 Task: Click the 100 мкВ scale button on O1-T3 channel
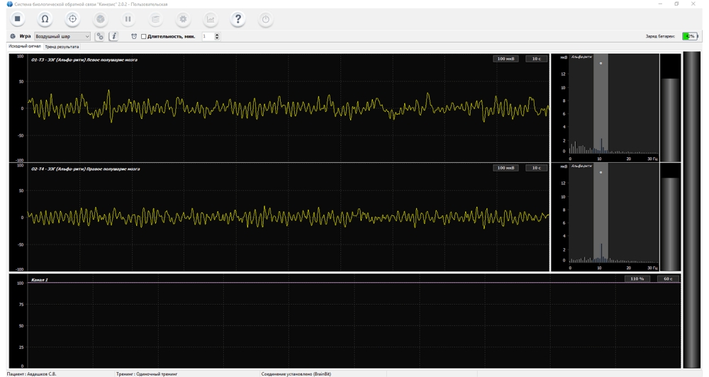pos(506,59)
